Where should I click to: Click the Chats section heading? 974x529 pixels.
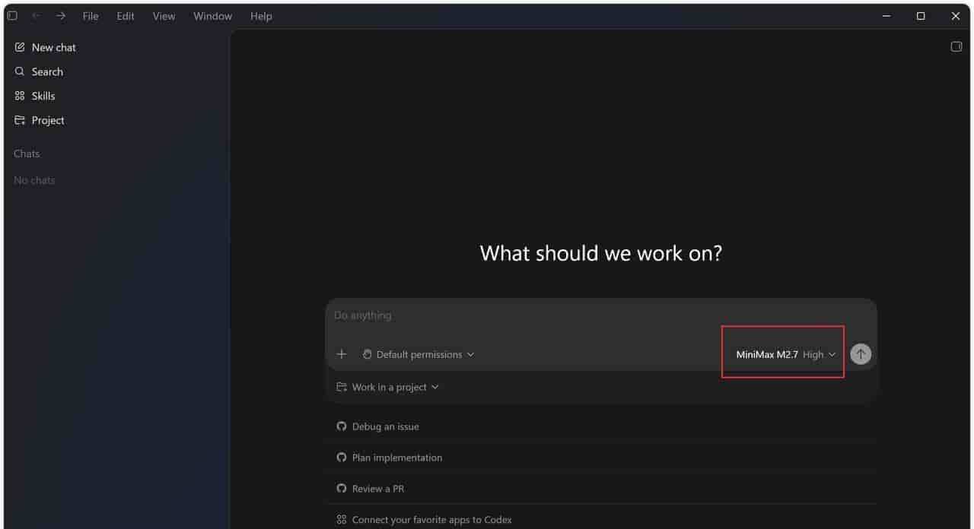[x=27, y=154]
